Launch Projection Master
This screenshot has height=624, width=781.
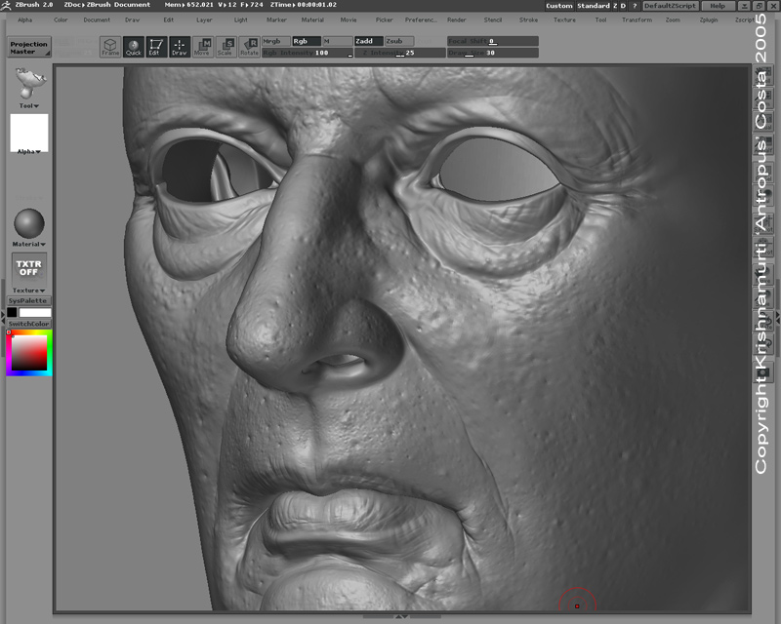click(29, 48)
